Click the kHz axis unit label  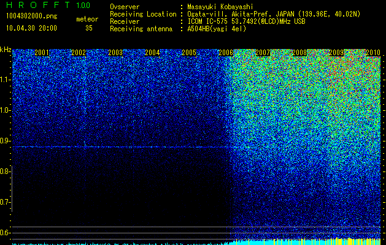pos(6,50)
